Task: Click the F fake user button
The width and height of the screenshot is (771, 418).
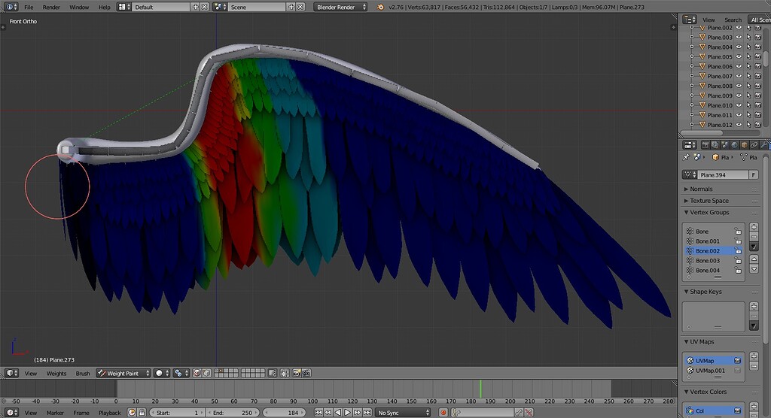Action: 753,175
